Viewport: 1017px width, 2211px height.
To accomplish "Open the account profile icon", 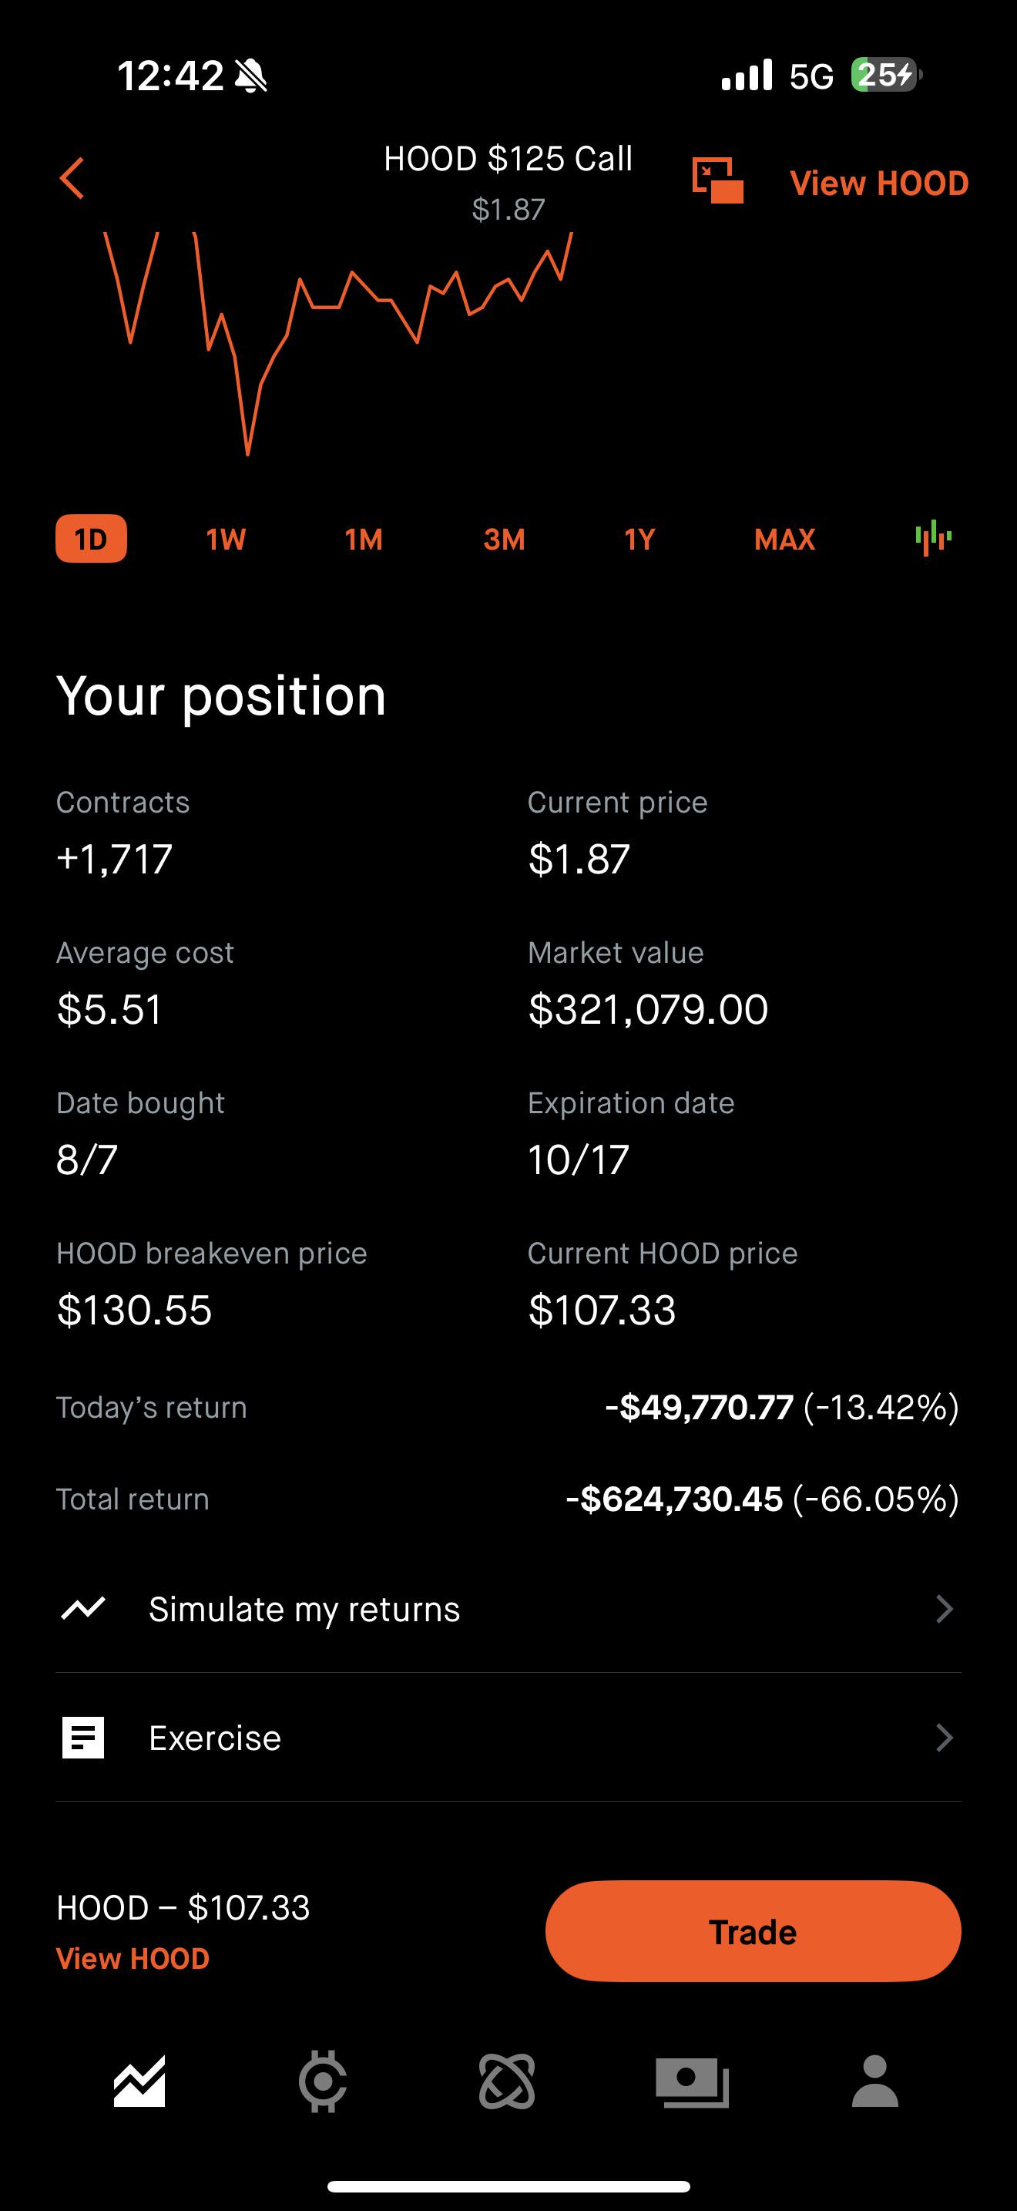I will 874,2081.
